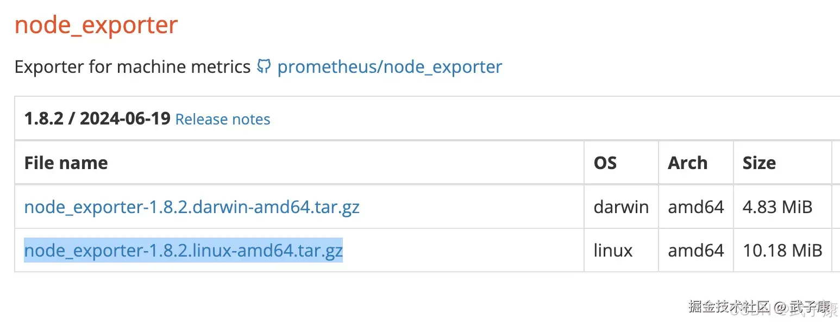This screenshot has height=324, width=840.
Task: Select the File name column header
Action: click(66, 163)
